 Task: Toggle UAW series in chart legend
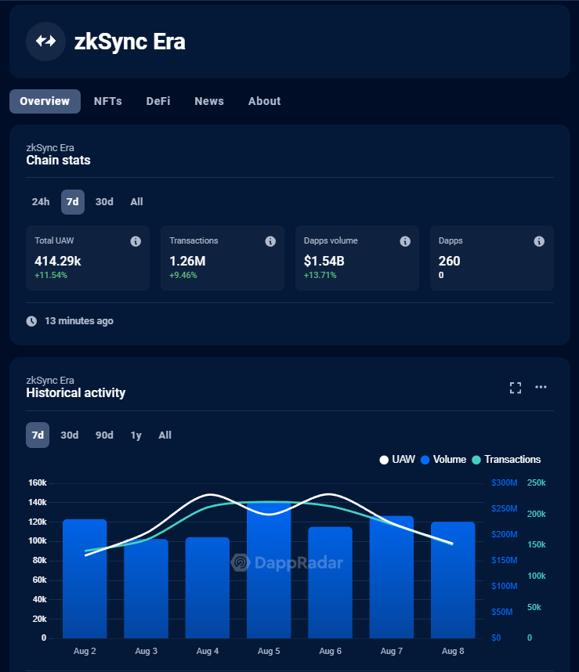[x=397, y=460]
